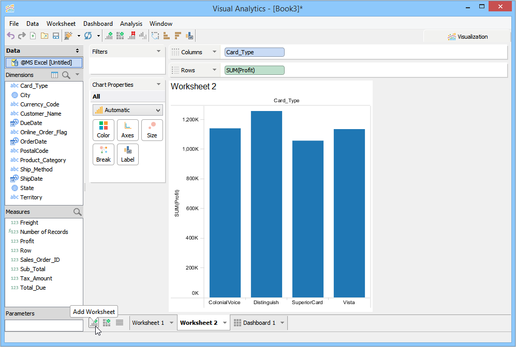
Task: Click the swap rows and columns icon
Action: [x=155, y=36]
